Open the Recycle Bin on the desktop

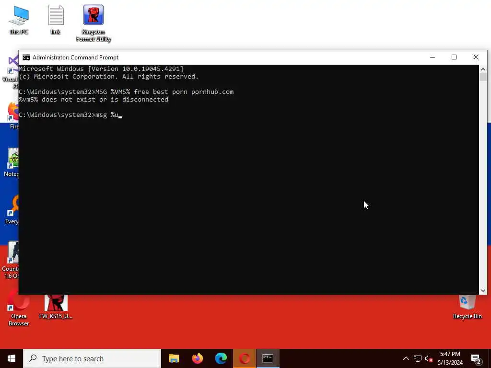(467, 307)
